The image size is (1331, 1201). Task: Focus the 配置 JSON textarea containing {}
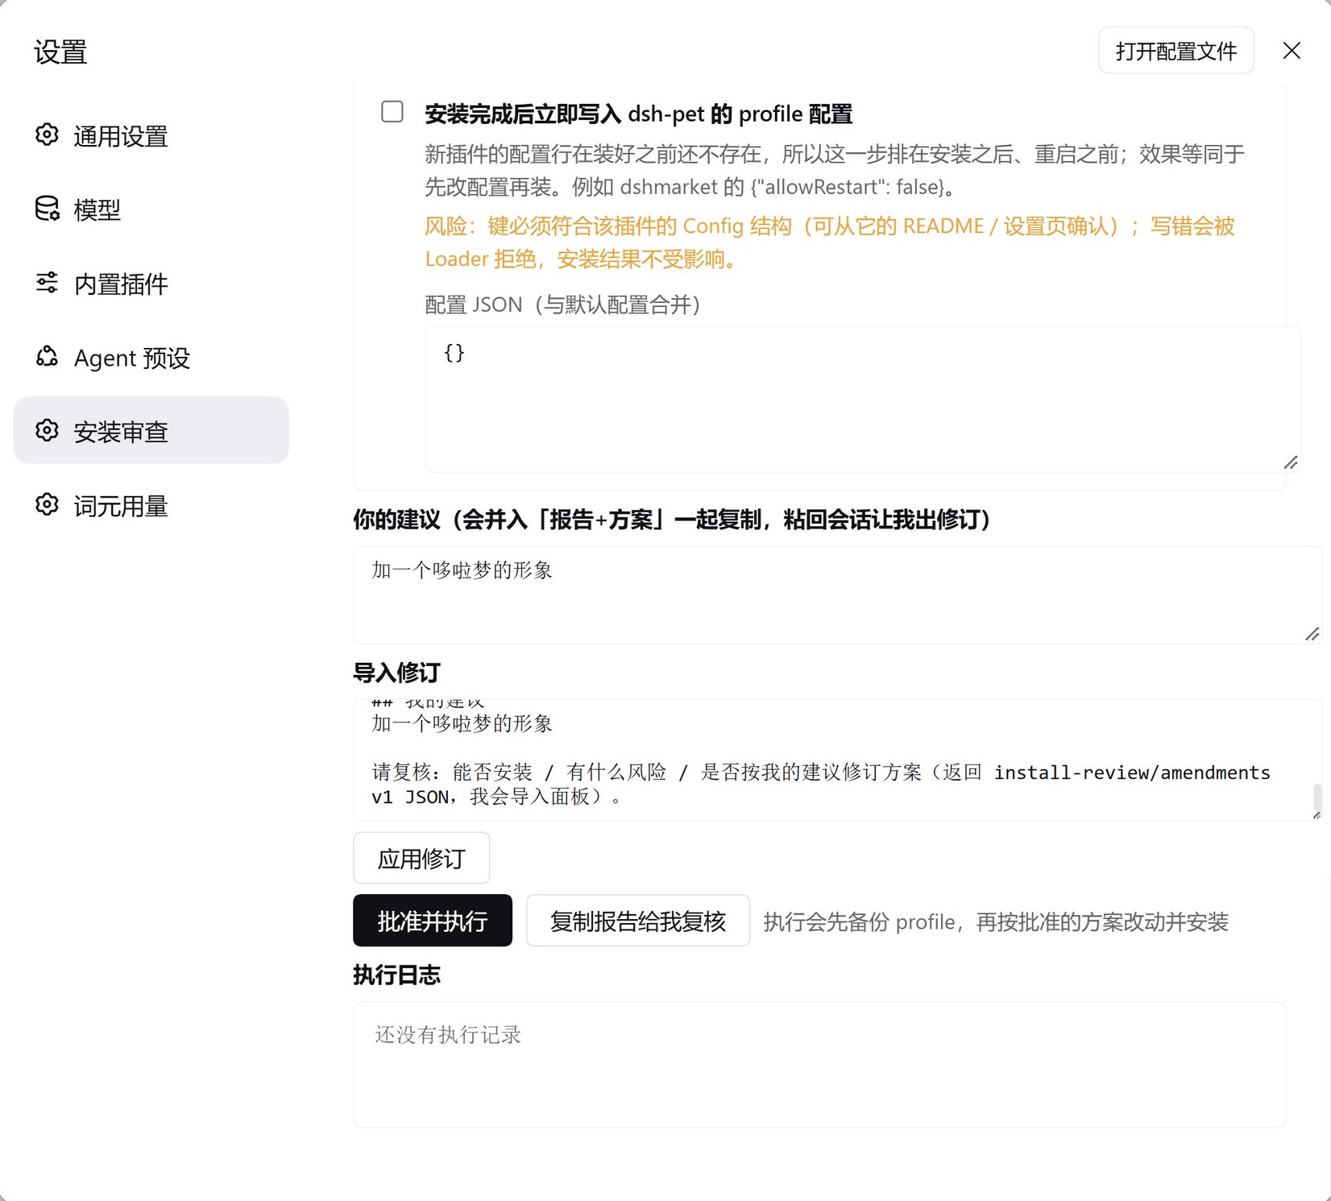click(x=863, y=400)
